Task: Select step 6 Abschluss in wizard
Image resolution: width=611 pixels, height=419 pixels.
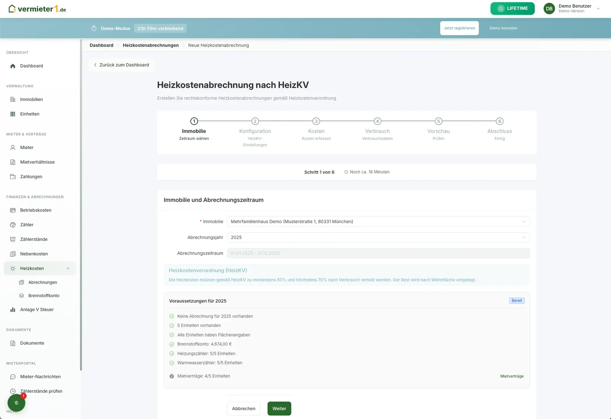Action: (500, 130)
